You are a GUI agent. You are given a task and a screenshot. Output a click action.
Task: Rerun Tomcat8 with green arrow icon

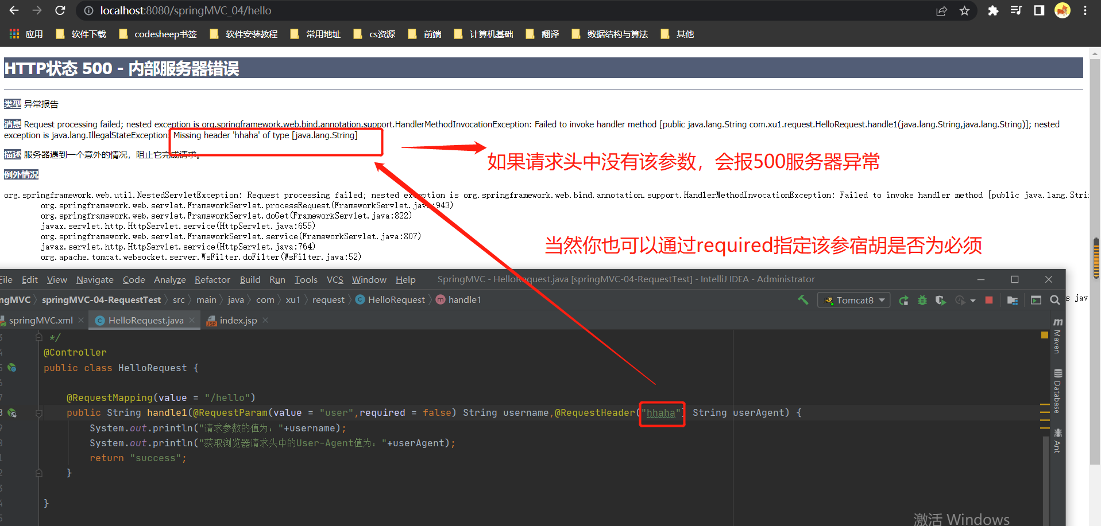click(903, 300)
